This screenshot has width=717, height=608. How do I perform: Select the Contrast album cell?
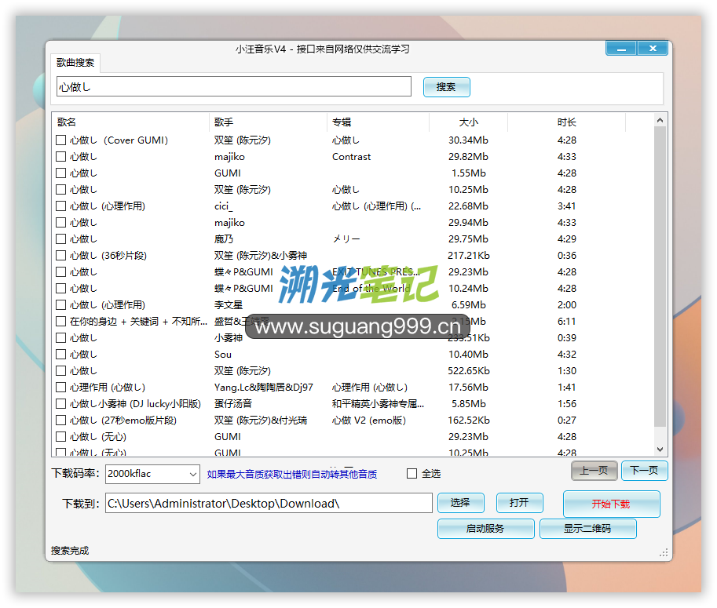pos(351,157)
